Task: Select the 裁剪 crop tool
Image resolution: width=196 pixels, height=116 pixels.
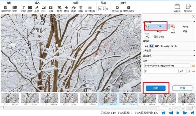Action: click(x=59, y=8)
